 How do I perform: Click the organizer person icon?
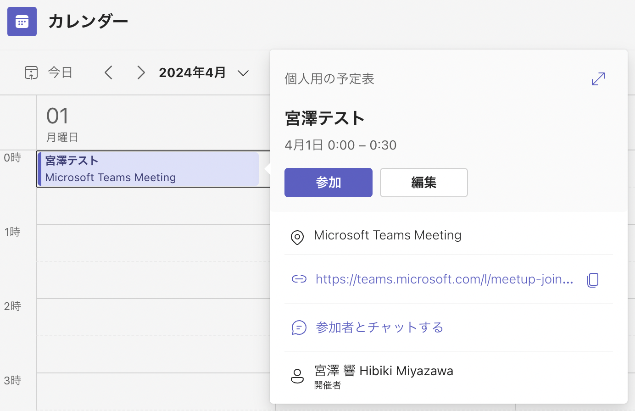tap(297, 376)
